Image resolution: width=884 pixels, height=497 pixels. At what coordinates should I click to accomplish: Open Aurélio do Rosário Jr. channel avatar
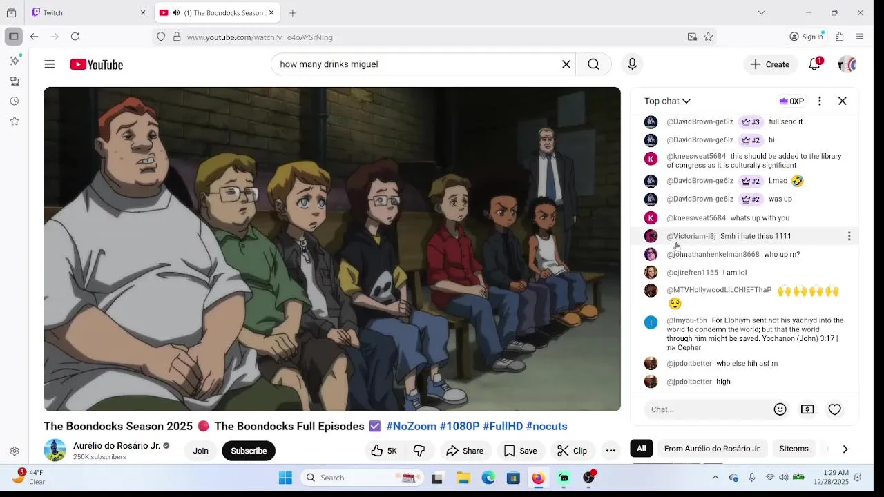pyautogui.click(x=55, y=450)
